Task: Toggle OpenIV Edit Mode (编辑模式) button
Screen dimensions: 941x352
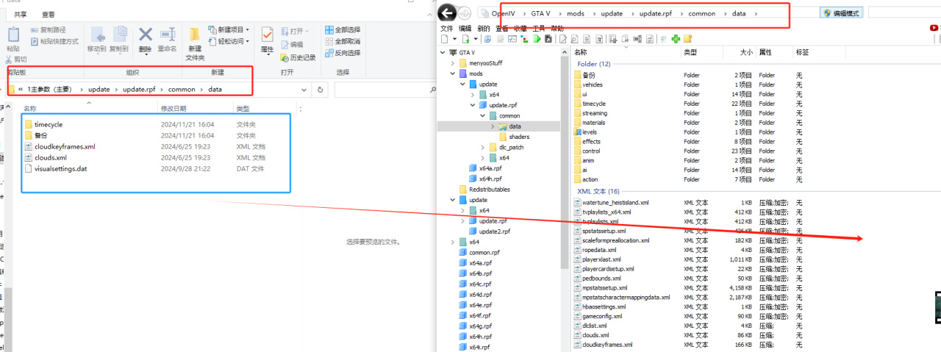Action: click(x=842, y=13)
